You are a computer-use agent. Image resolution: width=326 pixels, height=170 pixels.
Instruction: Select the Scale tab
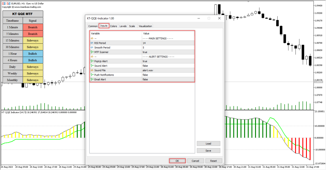(132, 26)
